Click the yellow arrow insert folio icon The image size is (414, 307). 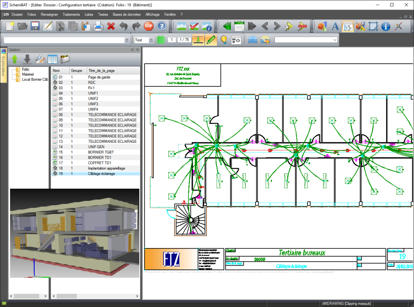tap(289, 26)
